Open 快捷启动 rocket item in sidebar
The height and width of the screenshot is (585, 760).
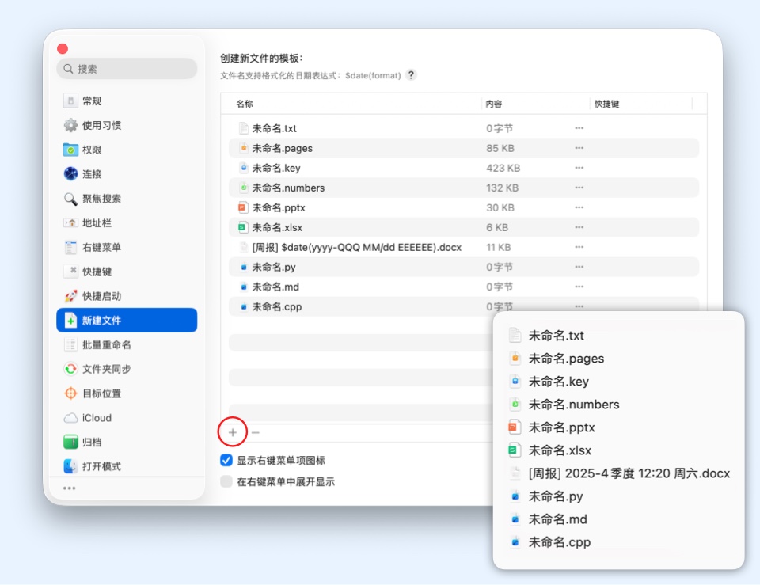click(x=101, y=296)
